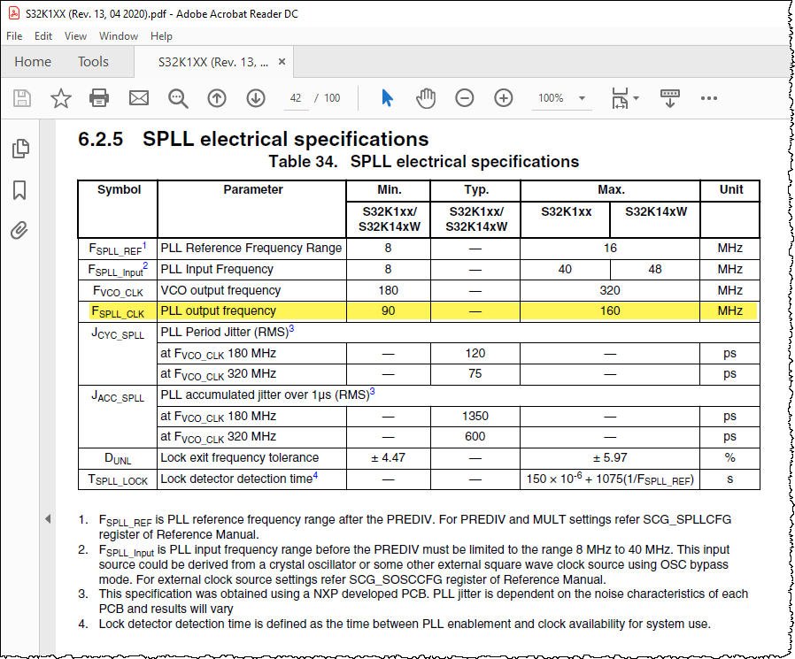Image resolution: width=795 pixels, height=659 pixels.
Task: Open the View menu
Action: tap(75, 36)
